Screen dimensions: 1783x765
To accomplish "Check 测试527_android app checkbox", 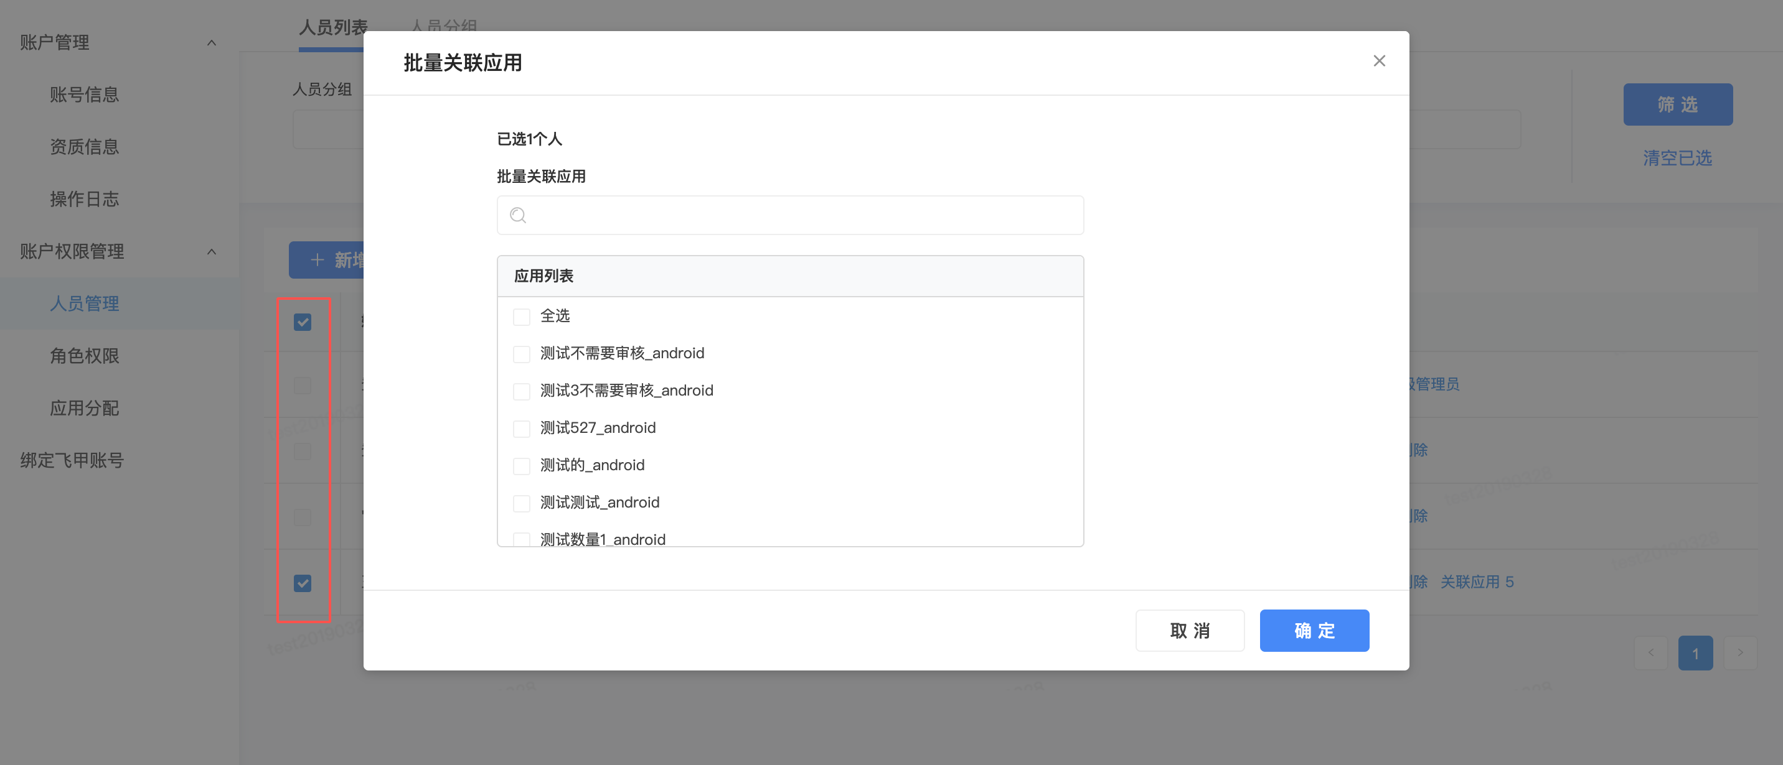I will [521, 429].
